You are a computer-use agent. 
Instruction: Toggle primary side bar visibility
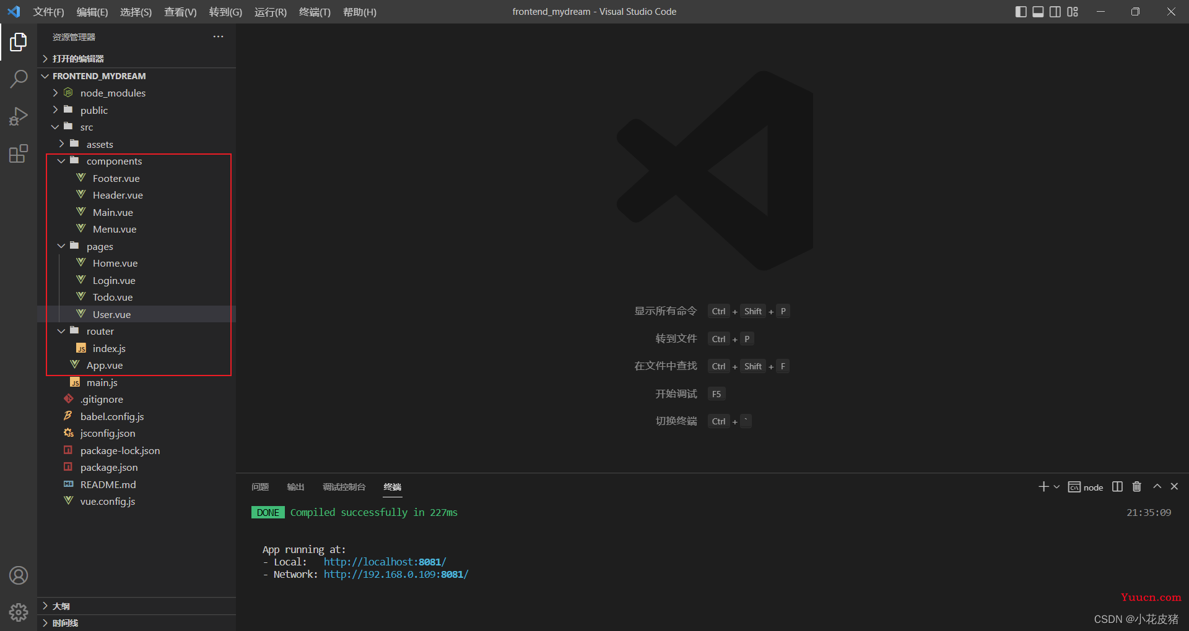coord(1021,12)
